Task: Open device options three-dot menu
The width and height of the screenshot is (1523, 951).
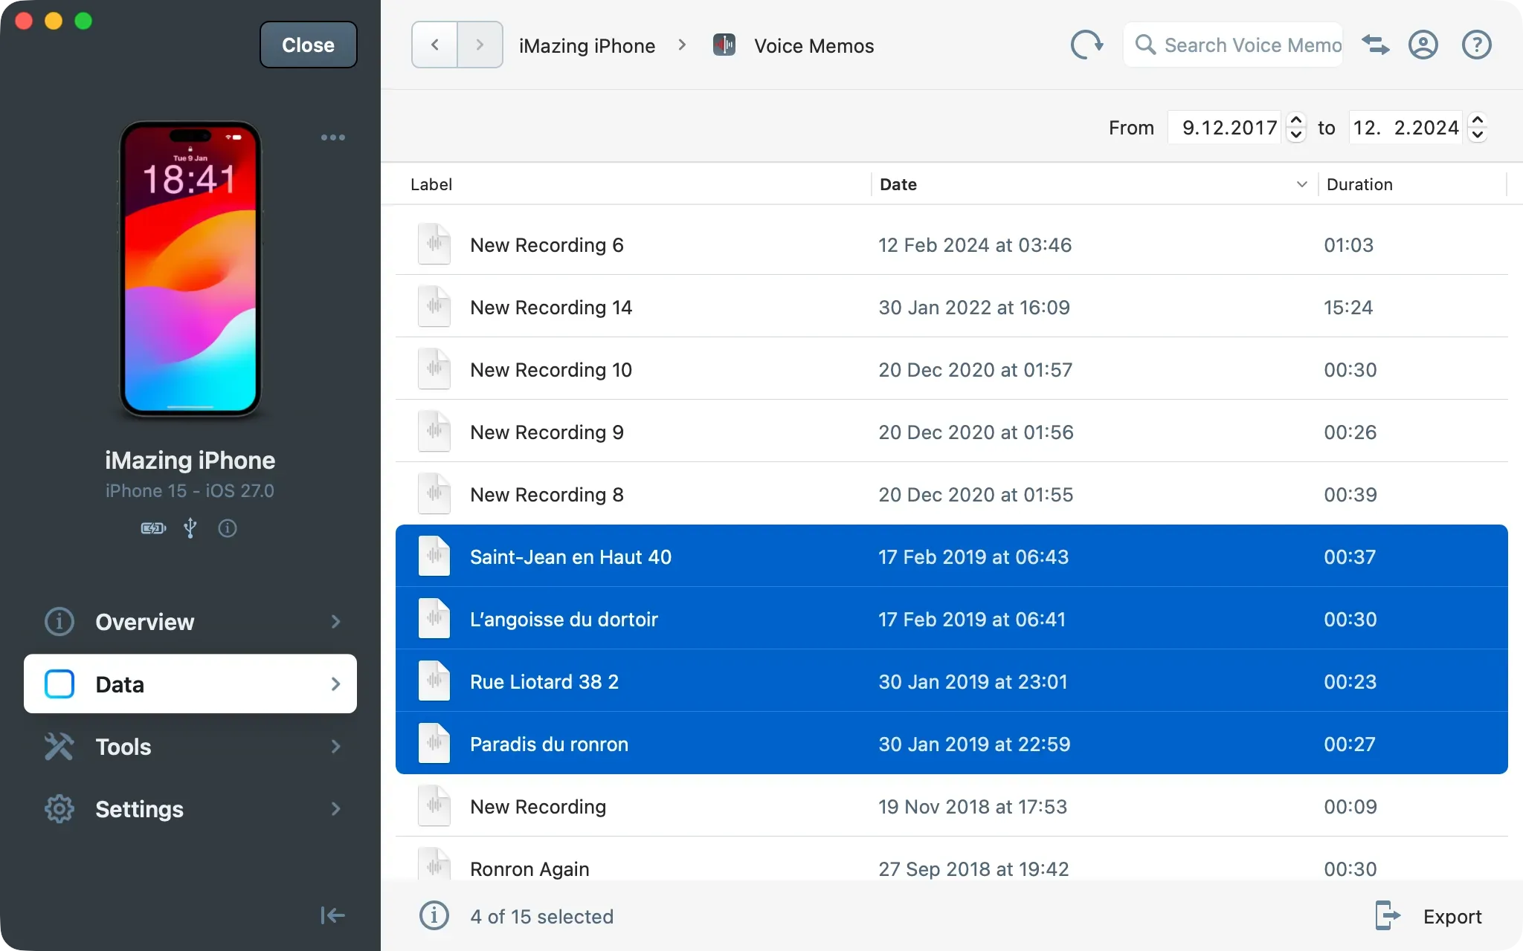Action: [332, 137]
